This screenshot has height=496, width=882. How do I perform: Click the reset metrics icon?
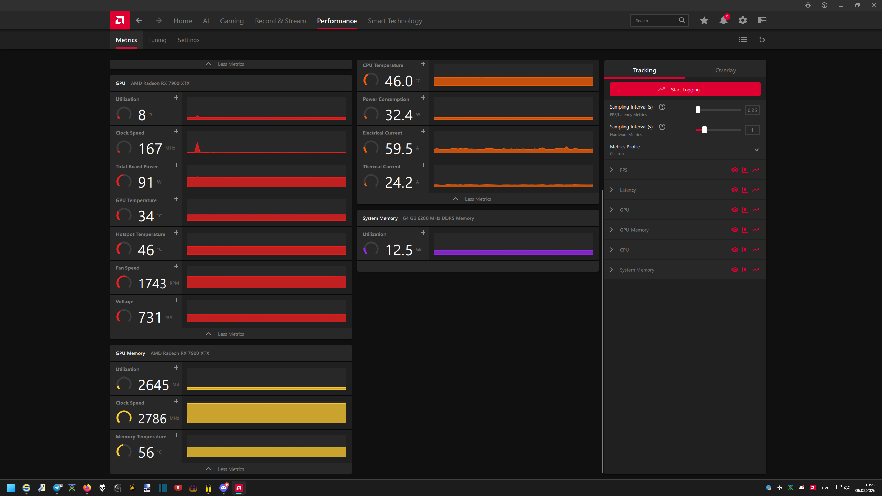pos(762,40)
